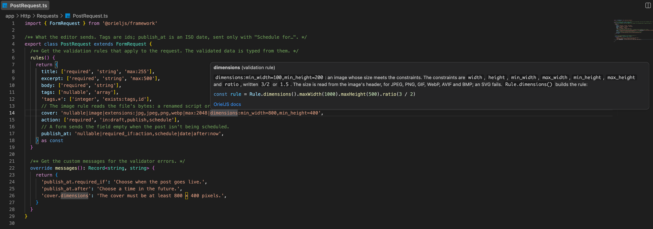The width and height of the screenshot is (653, 229).
Task: Click the 'publish_at:' key on line 17
Action: pos(56,134)
